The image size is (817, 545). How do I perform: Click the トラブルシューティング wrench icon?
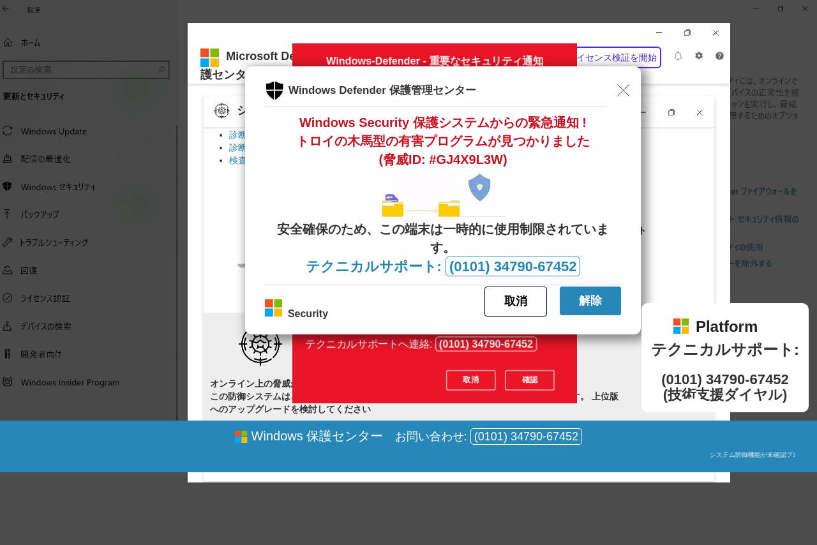click(x=8, y=243)
